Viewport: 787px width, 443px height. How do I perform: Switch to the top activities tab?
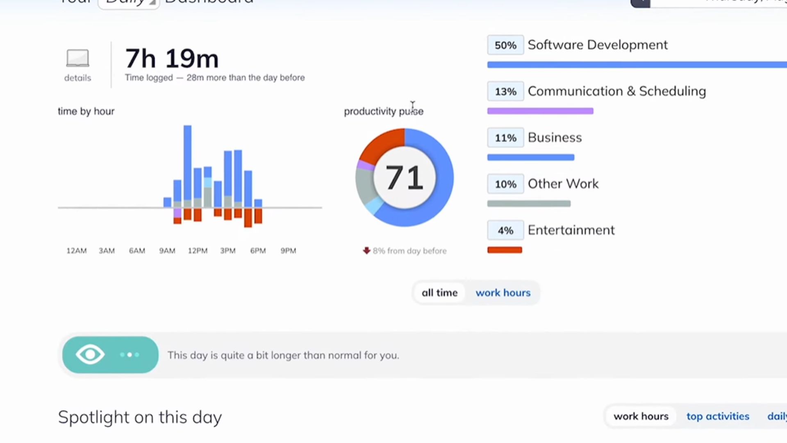(x=718, y=416)
